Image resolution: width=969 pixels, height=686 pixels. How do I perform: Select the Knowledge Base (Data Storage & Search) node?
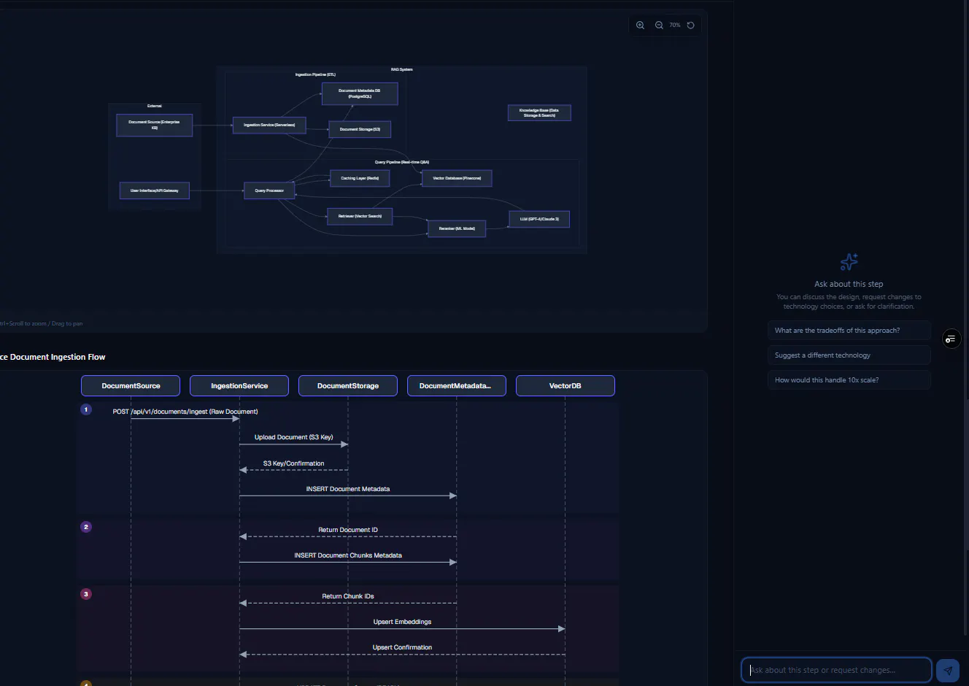(539, 113)
